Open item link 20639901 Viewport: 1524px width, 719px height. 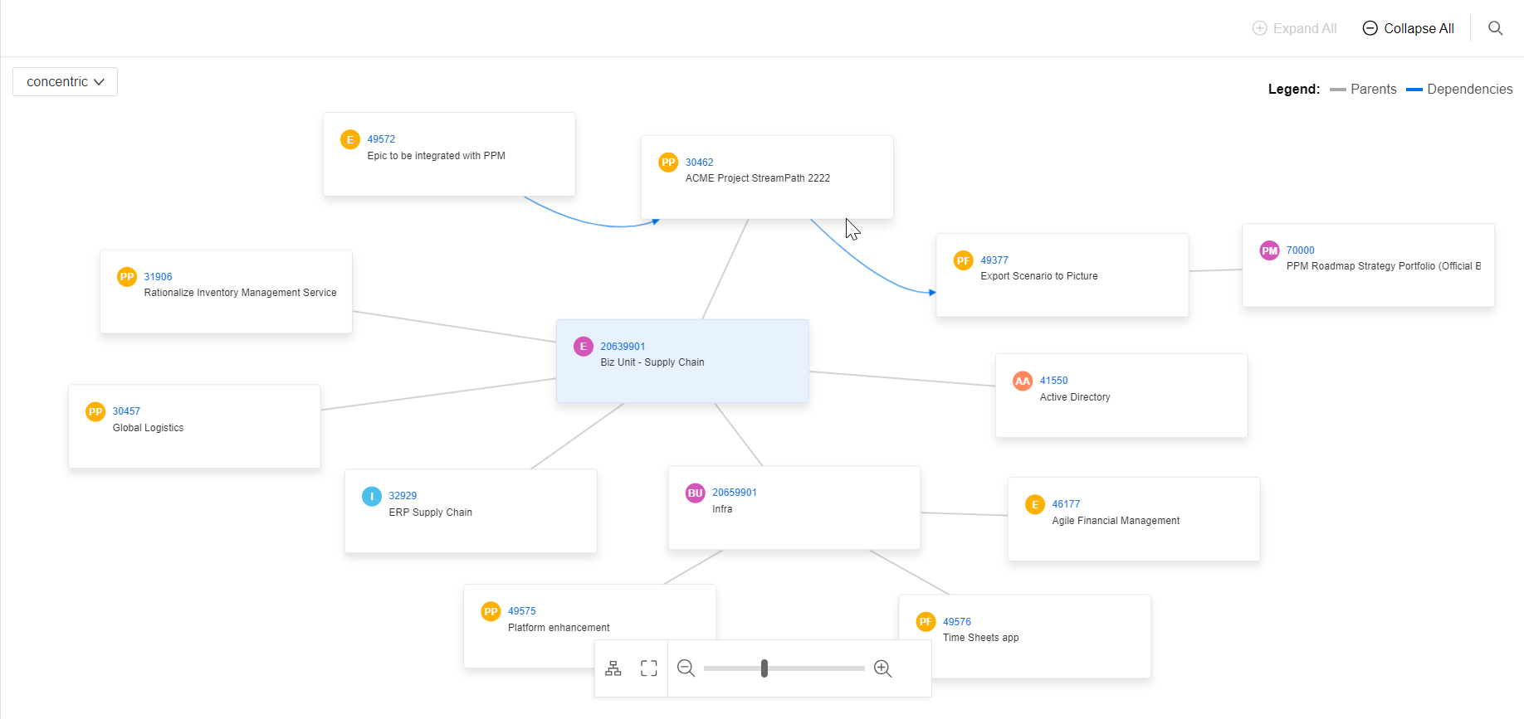[x=623, y=347]
